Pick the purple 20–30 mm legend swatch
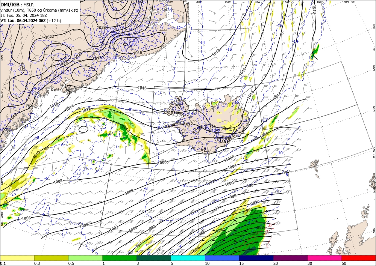Screen dimensions: 376x266 (x=290, y=258)
